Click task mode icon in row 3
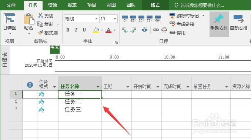Image resolution: width=251 pixels, height=140 pixels. coord(41,110)
